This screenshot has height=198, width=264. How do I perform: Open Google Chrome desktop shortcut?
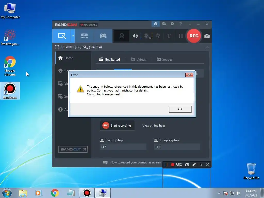click(10, 66)
